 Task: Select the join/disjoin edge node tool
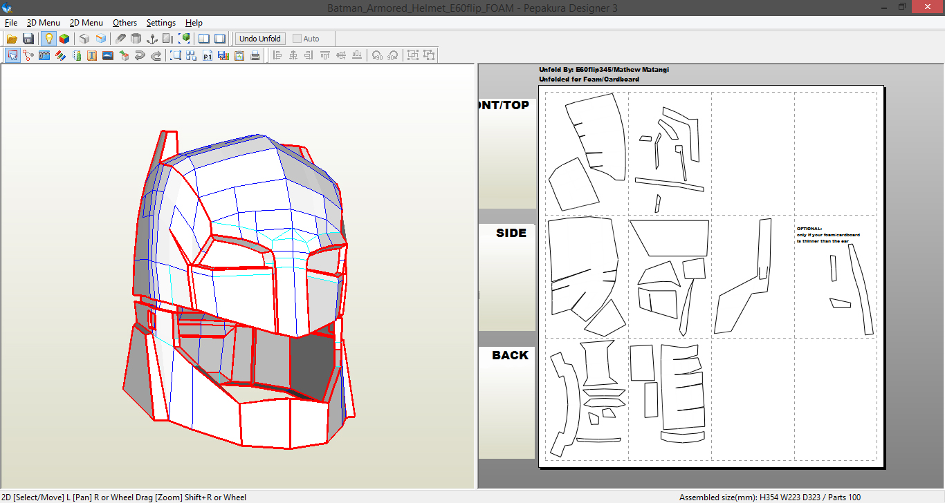[x=28, y=55]
